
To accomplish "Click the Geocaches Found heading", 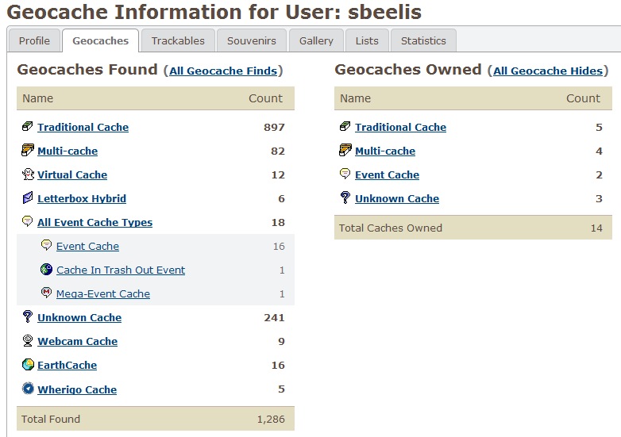I will pos(87,70).
